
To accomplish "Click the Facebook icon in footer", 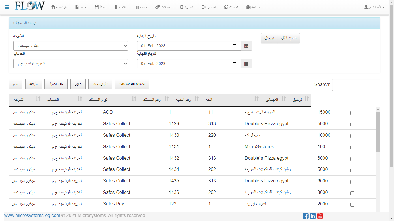I will coord(305,216).
